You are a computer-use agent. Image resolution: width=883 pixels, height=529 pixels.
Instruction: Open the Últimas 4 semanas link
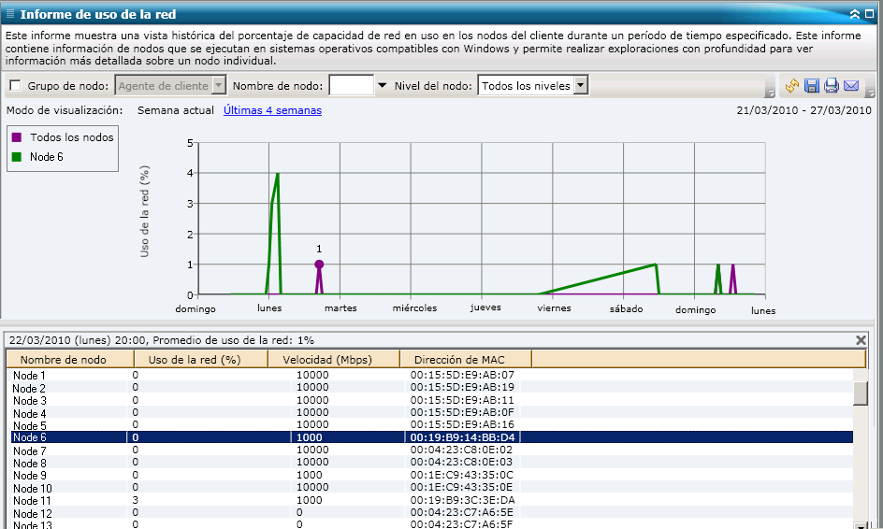coord(272,110)
